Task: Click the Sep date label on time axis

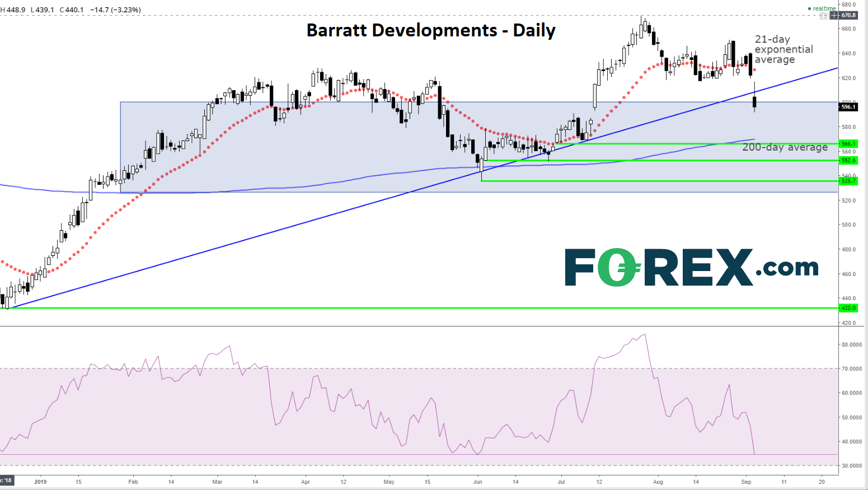Action: pos(746,482)
